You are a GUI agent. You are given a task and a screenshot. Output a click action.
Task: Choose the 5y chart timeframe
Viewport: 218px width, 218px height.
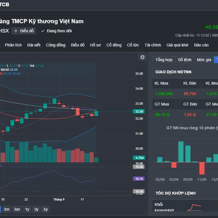click(x=45, y=209)
